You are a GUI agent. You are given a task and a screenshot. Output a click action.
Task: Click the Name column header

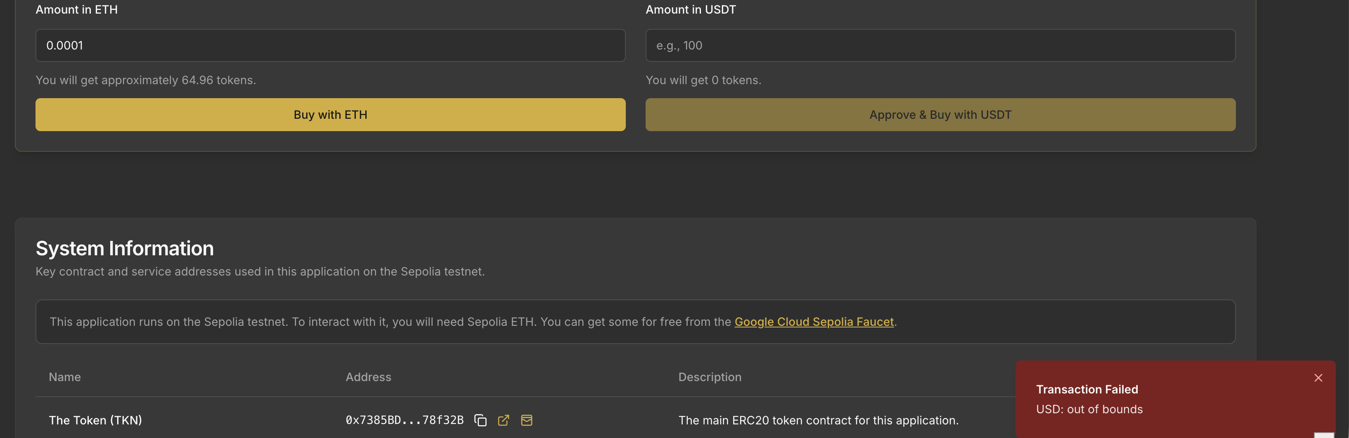64,377
